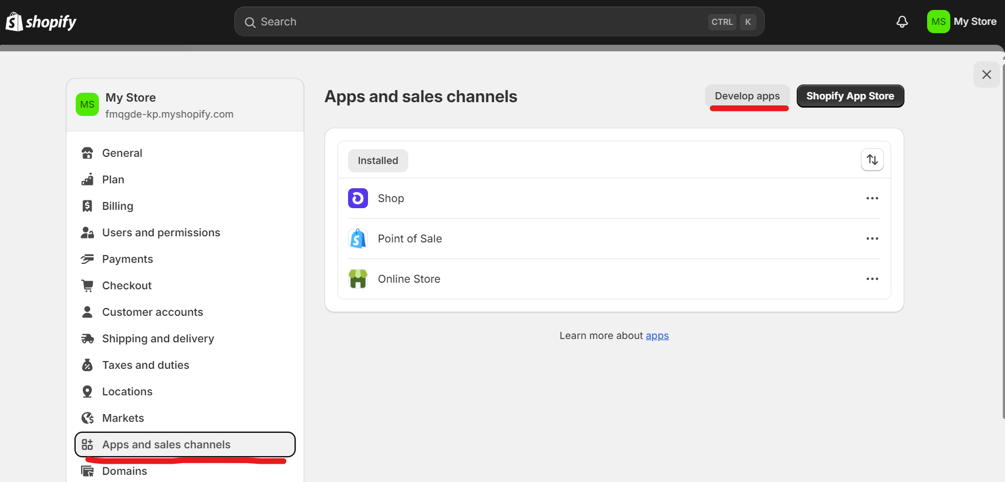Open the Shop app row
The height and width of the screenshot is (482, 1005).
coord(614,198)
